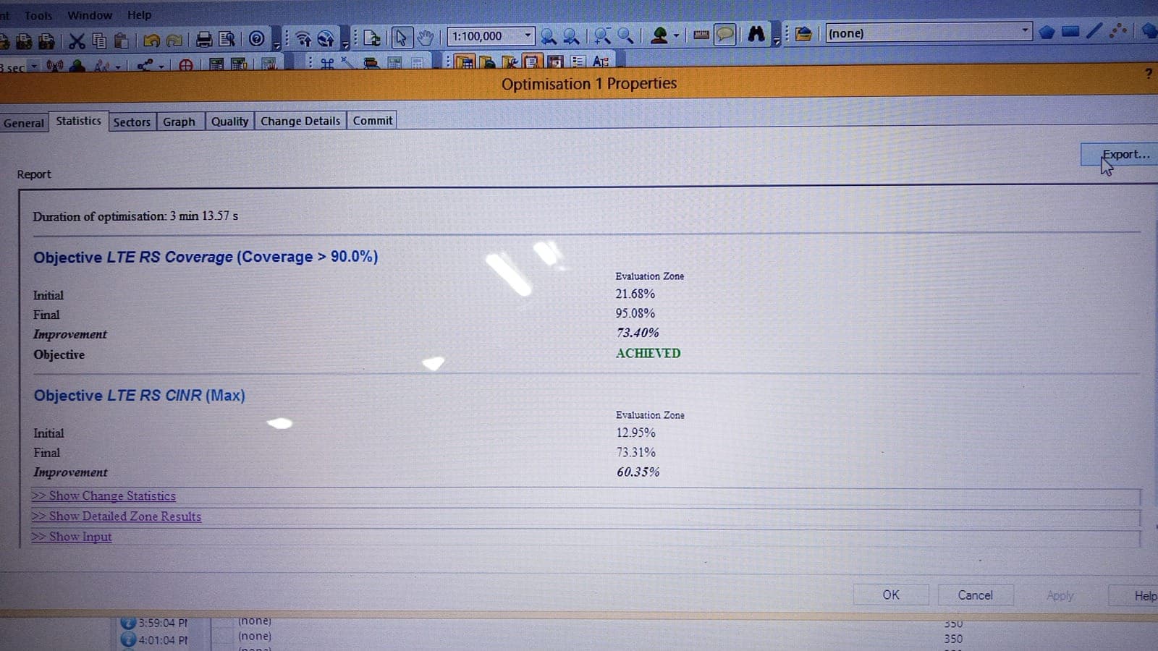Select the draw polygon tool
This screenshot has width=1158, height=651.
tap(1047, 32)
